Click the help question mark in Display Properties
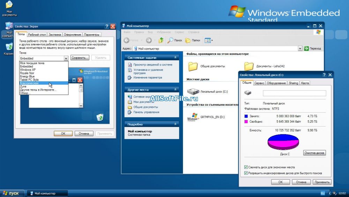Viewport: 349px width, 197px height. pyautogui.click(x=107, y=26)
